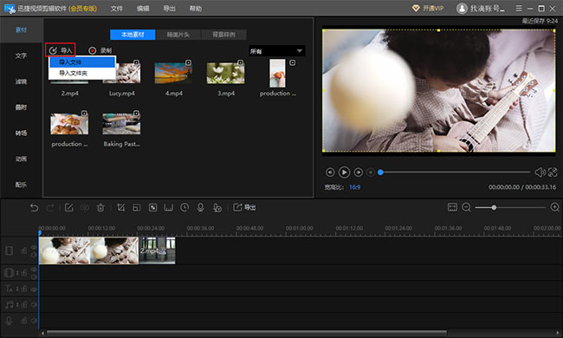Add 4.mp4 to track via corner icon
The width and height of the screenshot is (563, 338).
[x=188, y=62]
